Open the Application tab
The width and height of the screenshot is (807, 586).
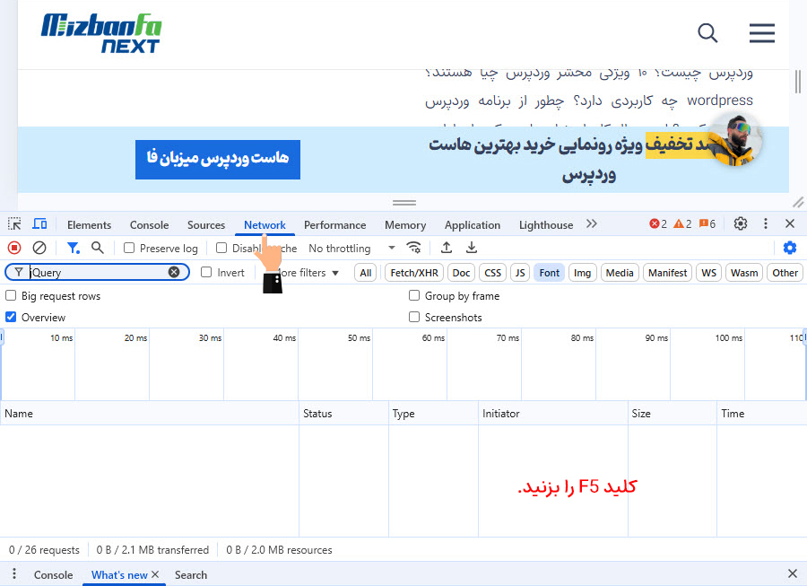[x=472, y=225]
